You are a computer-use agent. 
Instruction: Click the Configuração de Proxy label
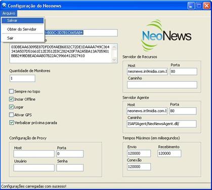point(28,138)
